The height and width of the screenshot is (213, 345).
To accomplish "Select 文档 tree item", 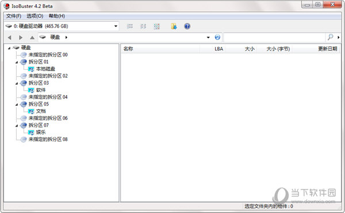I will coord(41,111).
